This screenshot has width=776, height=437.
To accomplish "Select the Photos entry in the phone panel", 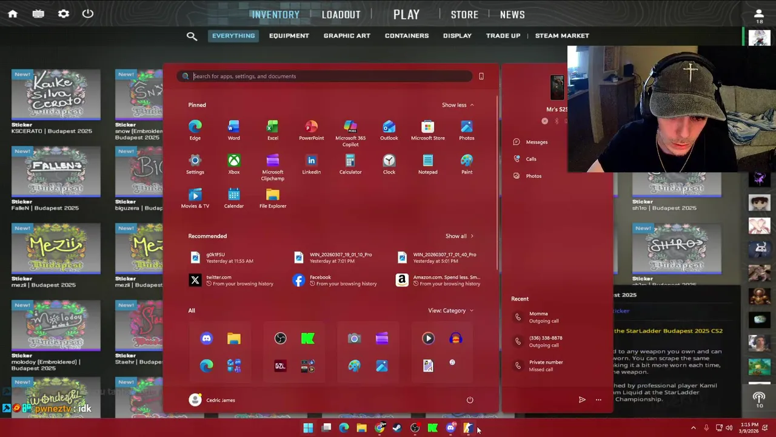I will [x=527, y=176].
